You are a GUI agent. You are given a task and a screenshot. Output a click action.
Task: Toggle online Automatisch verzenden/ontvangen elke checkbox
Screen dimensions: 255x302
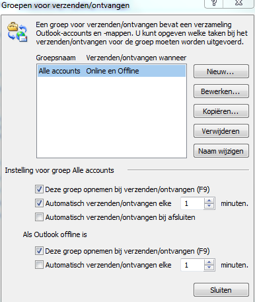click(39, 203)
